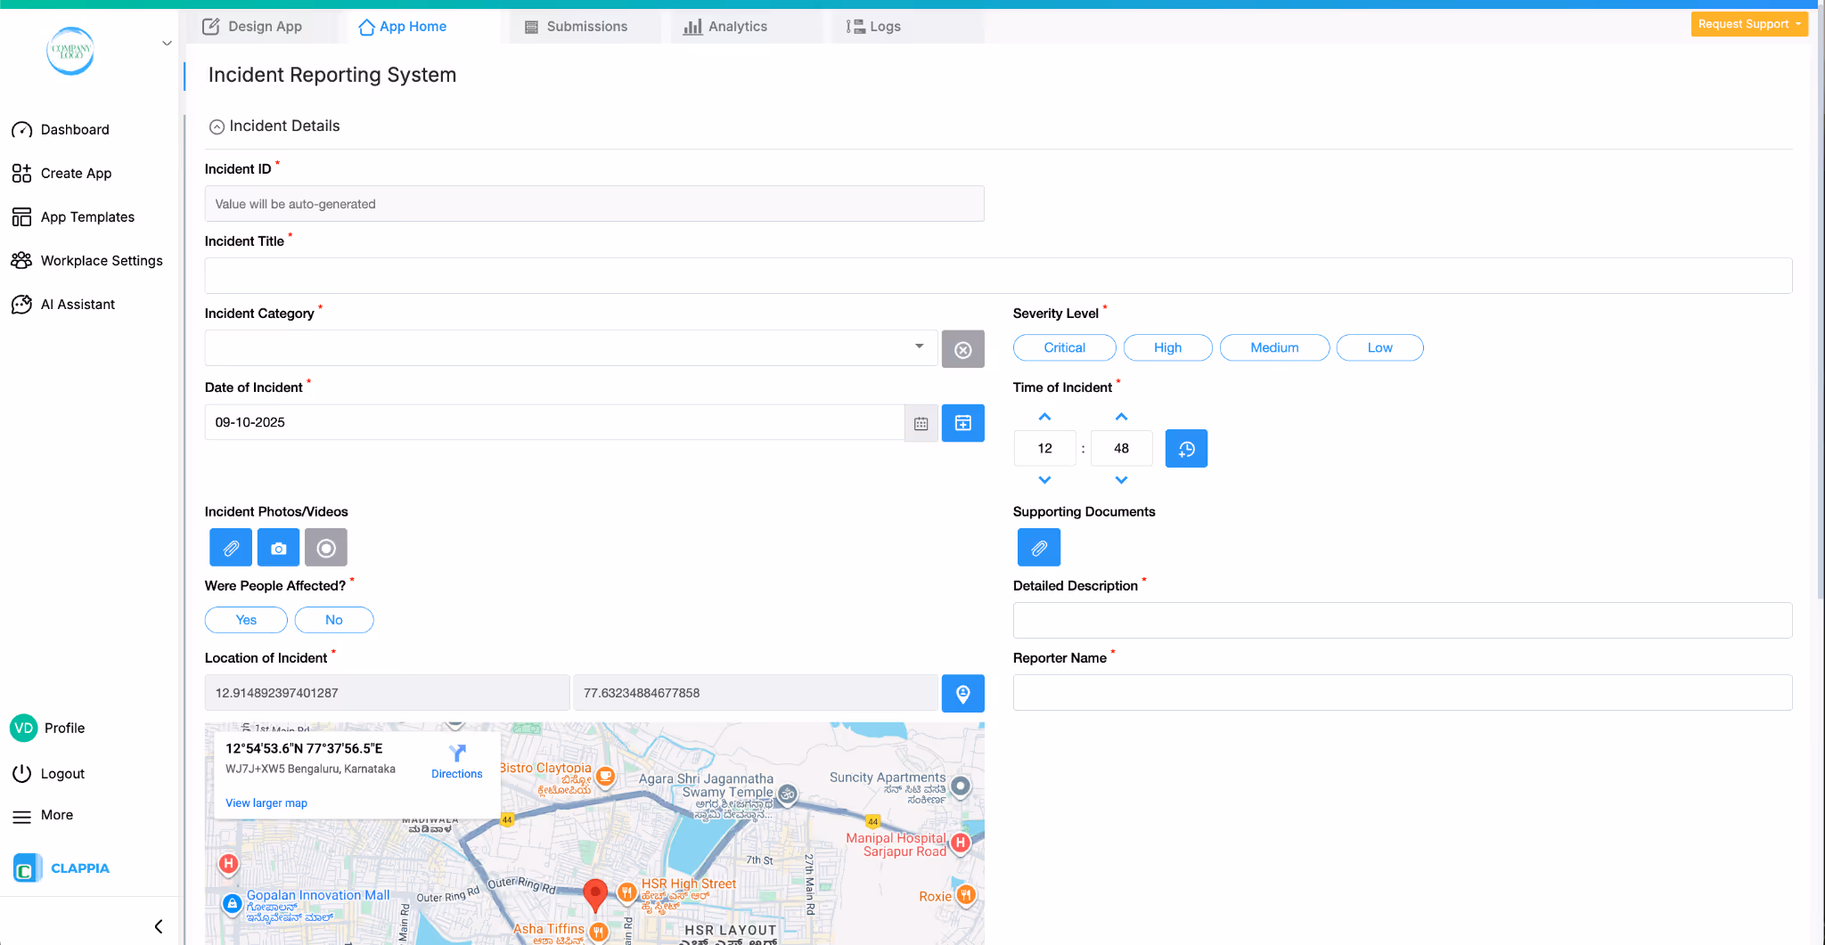Screen dimensions: 1825x945
Task: Choose Yes for Were People Affected
Action: [x=245, y=619]
